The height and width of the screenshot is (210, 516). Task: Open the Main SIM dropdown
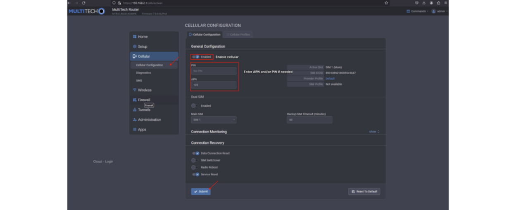[x=214, y=120]
